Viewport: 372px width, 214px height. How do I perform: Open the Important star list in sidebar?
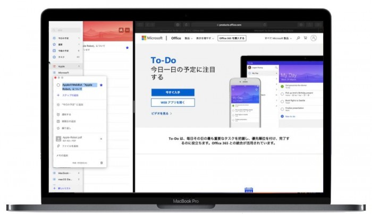click(x=66, y=44)
